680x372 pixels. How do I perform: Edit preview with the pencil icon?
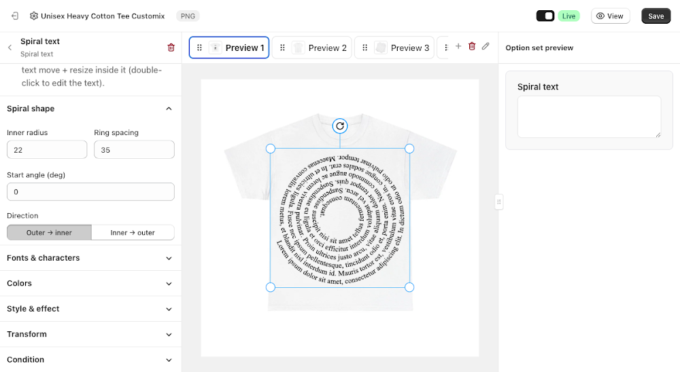(486, 46)
